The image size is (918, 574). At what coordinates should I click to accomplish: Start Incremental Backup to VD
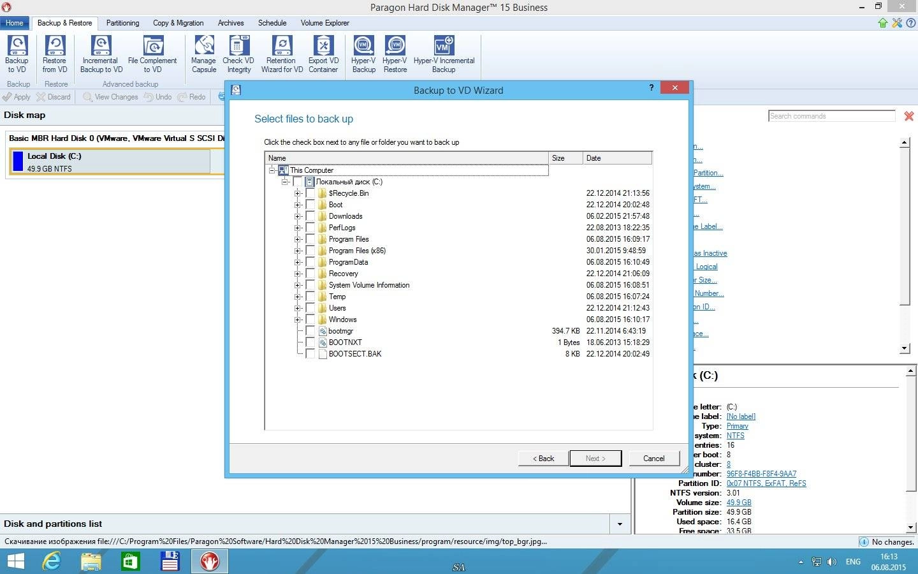tap(101, 54)
